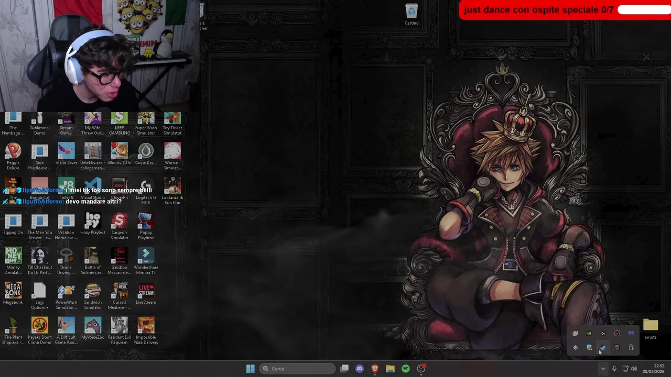671x377 pixels.
Task: Select the Peggle Deluxe desktop shortcut
Action: tap(13, 156)
